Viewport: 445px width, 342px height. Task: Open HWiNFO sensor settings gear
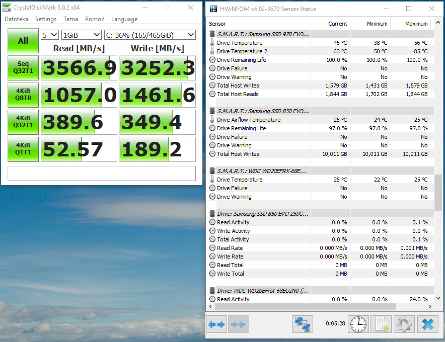pos(404,324)
